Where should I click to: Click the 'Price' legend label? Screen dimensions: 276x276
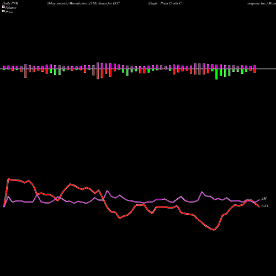pos(9,12)
